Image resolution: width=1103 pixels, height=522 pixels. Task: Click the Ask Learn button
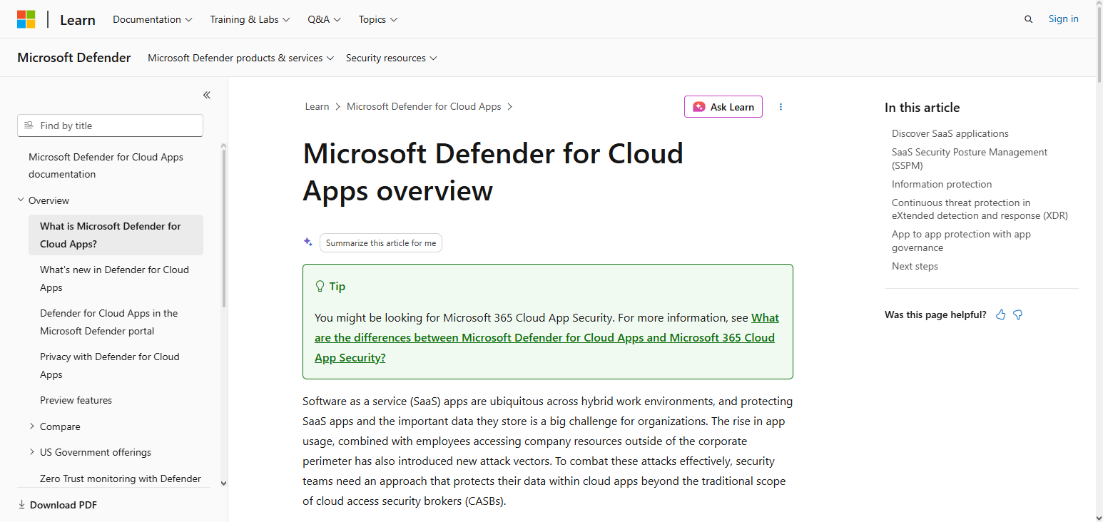(723, 107)
